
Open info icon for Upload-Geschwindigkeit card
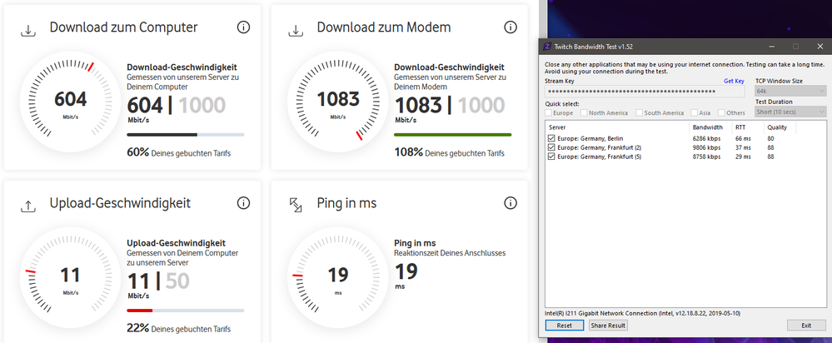point(243,203)
